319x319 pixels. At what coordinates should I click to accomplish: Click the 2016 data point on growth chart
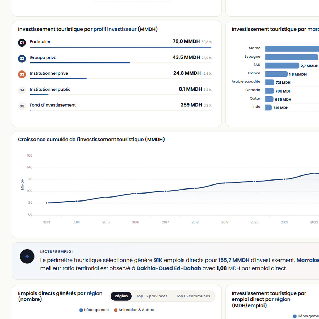point(136,194)
